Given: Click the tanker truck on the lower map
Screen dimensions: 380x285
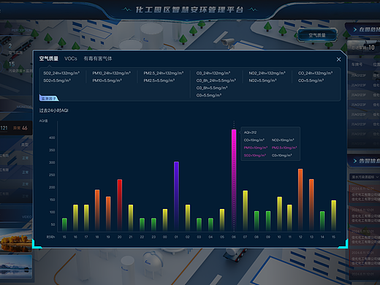Looking at the screenshot, I should tap(235, 255).
